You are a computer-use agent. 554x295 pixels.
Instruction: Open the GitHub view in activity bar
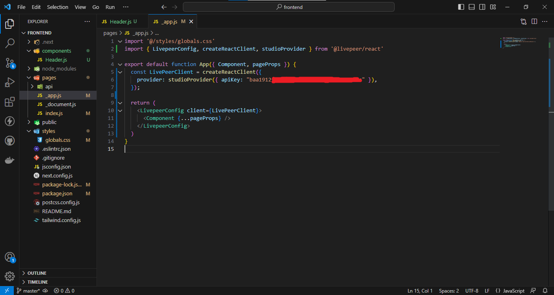click(x=10, y=141)
